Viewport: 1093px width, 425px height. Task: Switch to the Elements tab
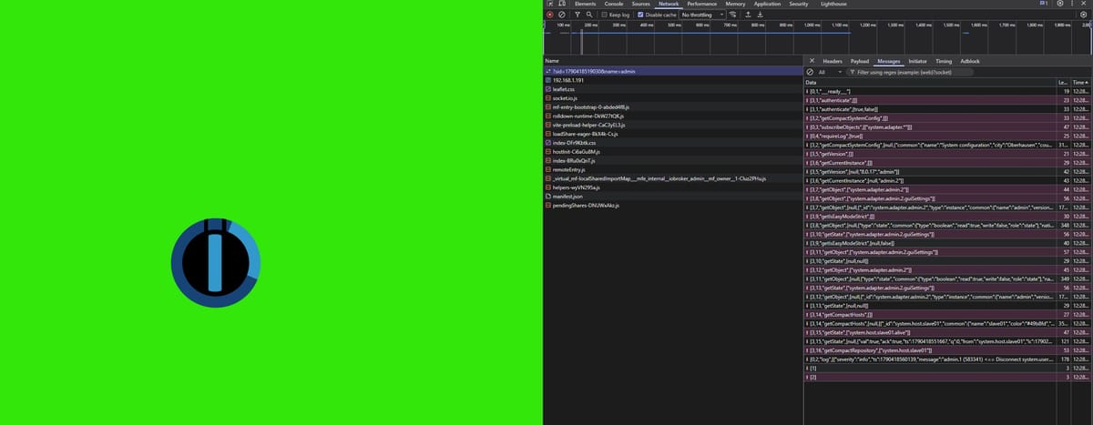(x=585, y=4)
